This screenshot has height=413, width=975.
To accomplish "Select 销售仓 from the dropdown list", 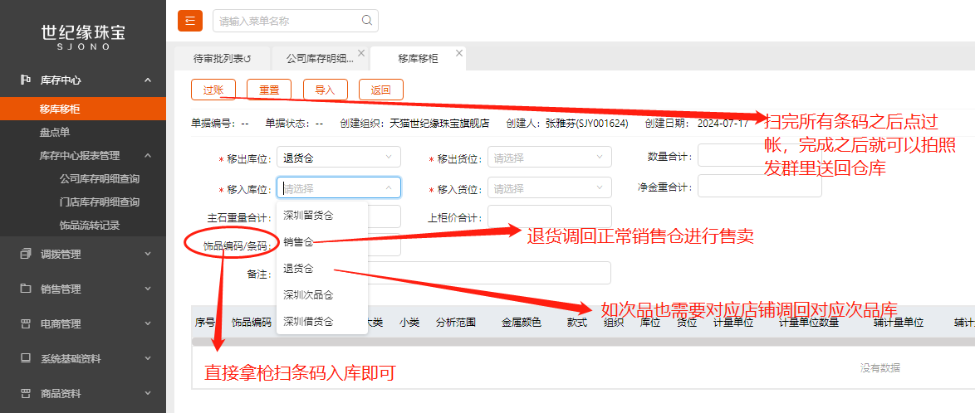I will [299, 242].
